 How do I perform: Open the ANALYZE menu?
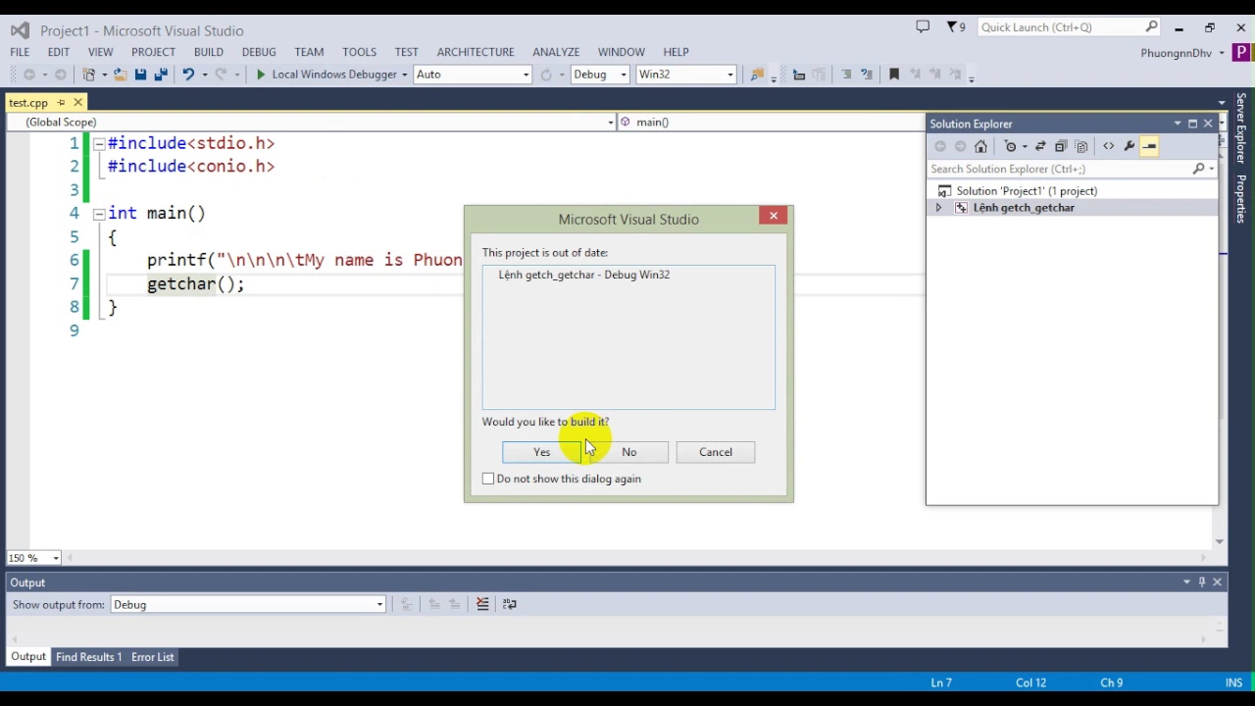point(556,52)
